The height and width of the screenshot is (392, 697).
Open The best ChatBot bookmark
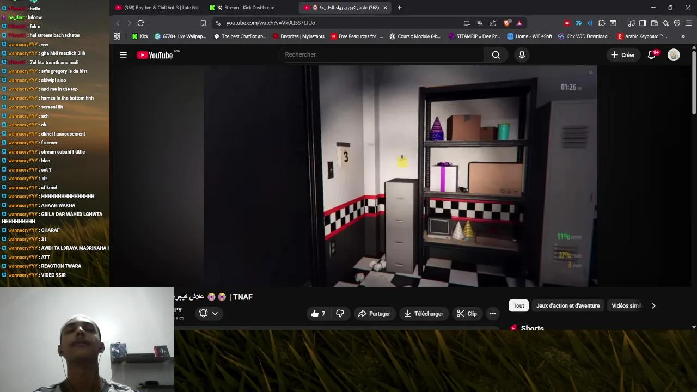[x=240, y=36]
